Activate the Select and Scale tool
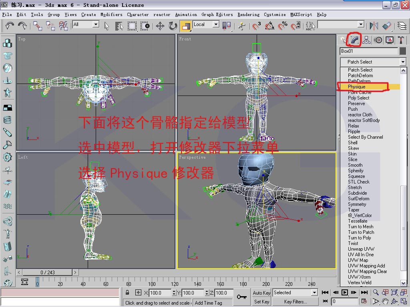The image size is (410, 307). pyautogui.click(x=185, y=26)
